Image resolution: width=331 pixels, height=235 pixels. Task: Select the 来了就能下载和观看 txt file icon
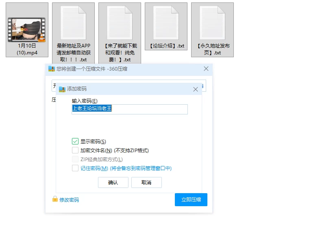click(120, 23)
